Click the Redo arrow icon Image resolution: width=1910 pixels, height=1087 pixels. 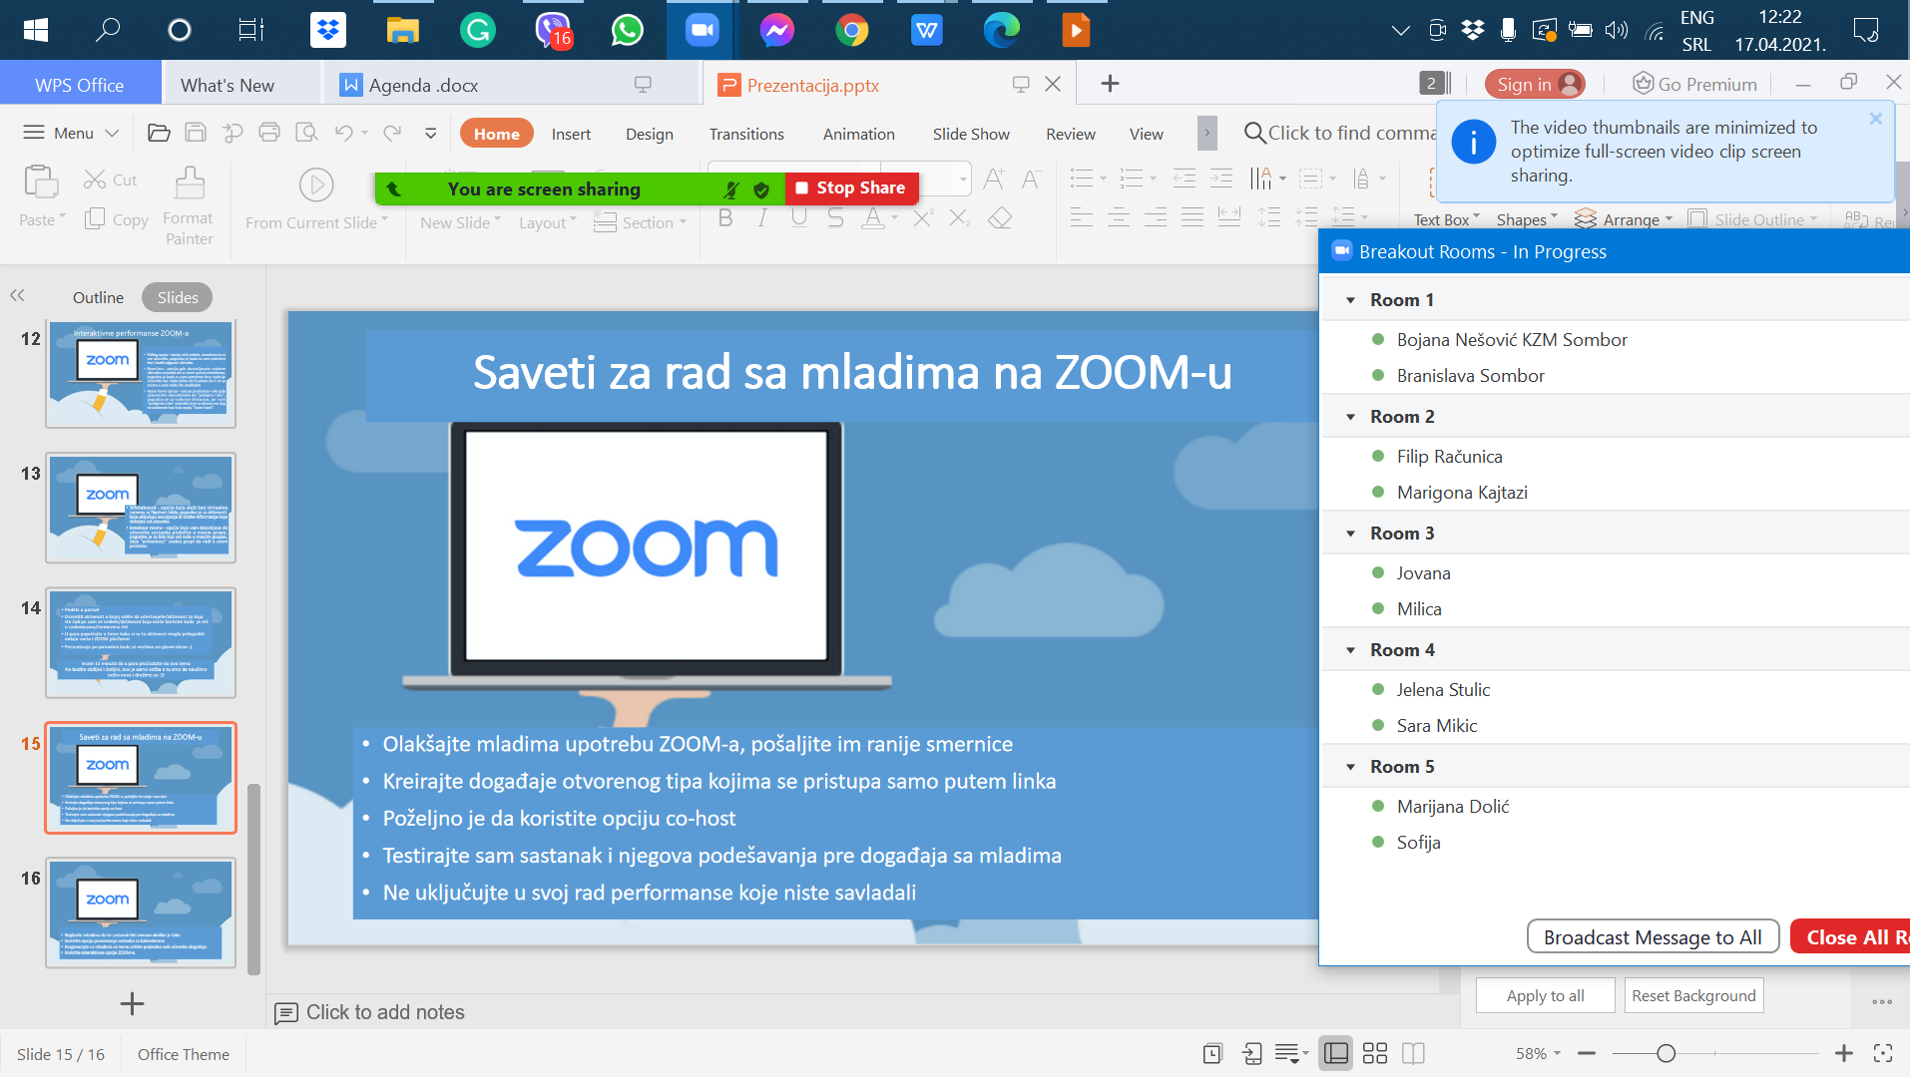pos(392,133)
